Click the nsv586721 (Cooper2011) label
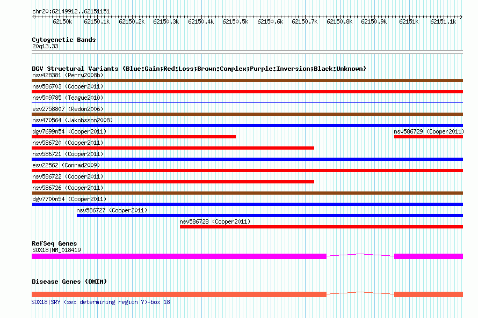The height and width of the screenshot is (318, 478). pyautogui.click(x=68, y=154)
